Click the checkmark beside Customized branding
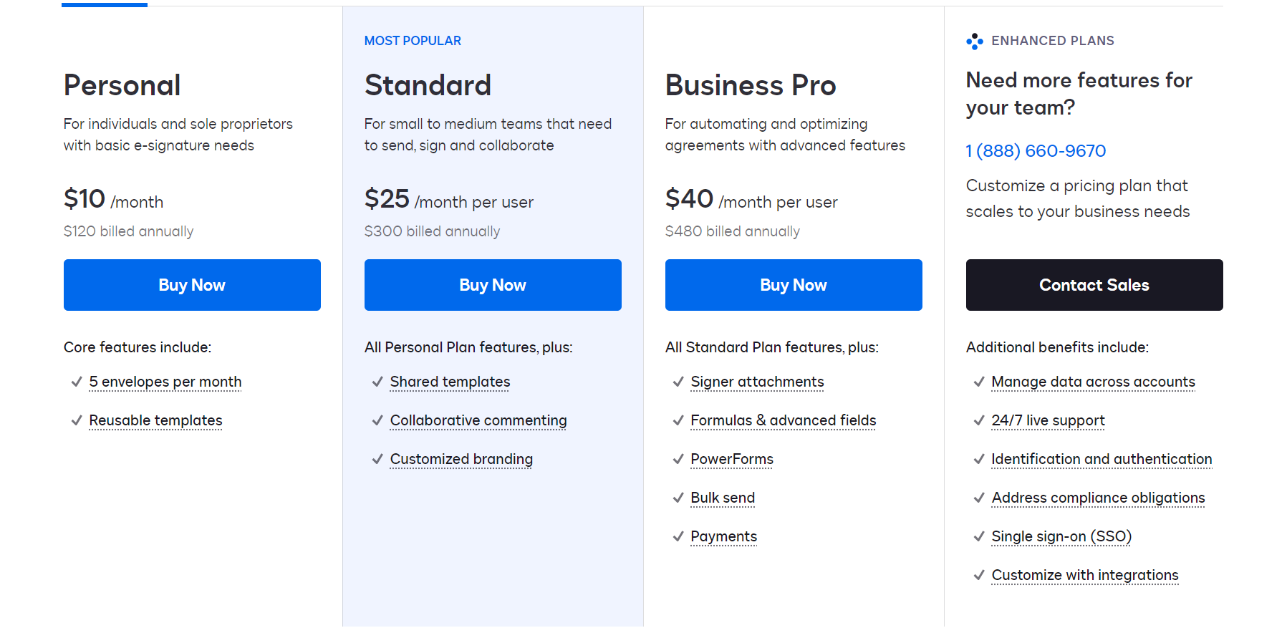The width and height of the screenshot is (1287, 633). [x=377, y=459]
